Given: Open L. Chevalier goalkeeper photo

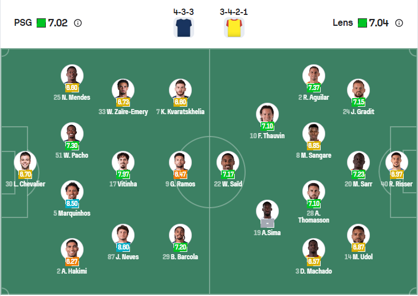Looking at the screenshot, I should 25,161.
